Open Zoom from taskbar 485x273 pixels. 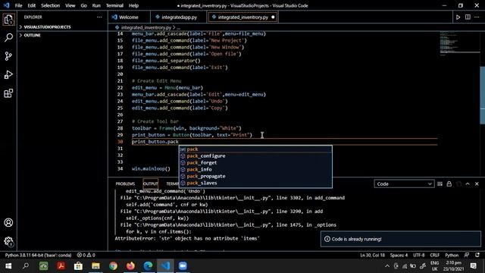coord(183,266)
